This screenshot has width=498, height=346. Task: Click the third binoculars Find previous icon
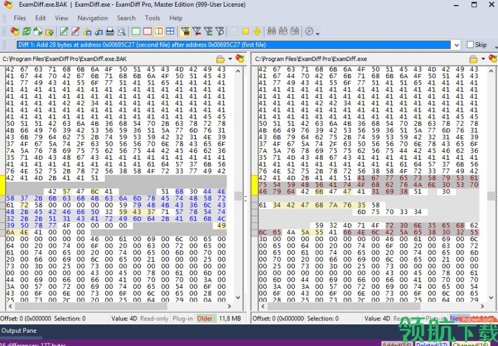click(294, 31)
